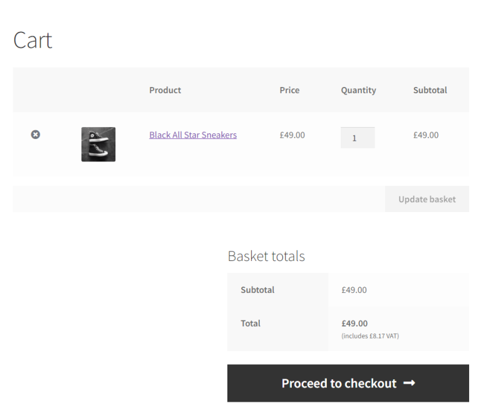
Task: Open the sneakers product thumbnail image
Action: pos(98,145)
